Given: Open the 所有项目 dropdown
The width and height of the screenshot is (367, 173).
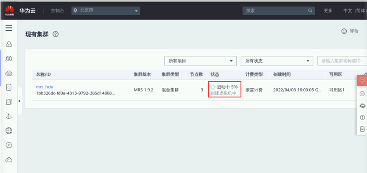Looking at the screenshot, I should tap(201, 61).
